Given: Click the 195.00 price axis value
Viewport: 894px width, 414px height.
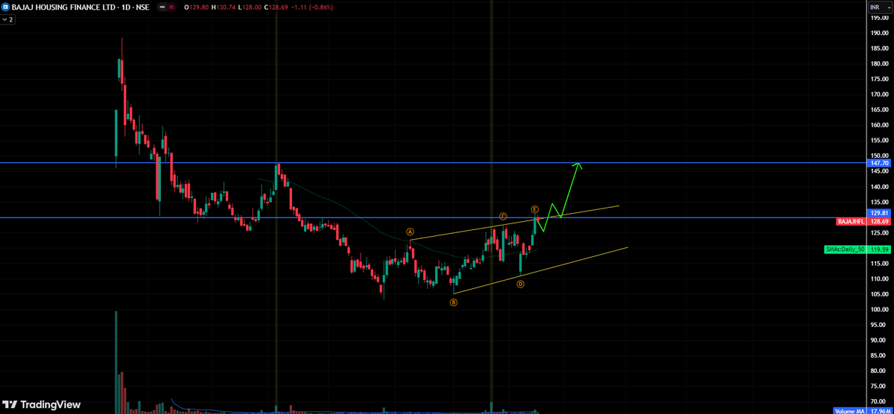Looking at the screenshot, I should coord(879,17).
